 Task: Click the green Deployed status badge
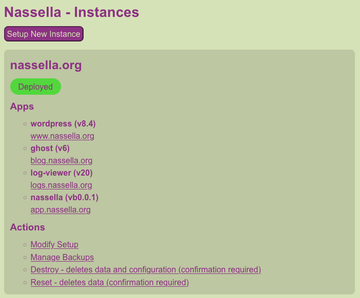coord(35,87)
